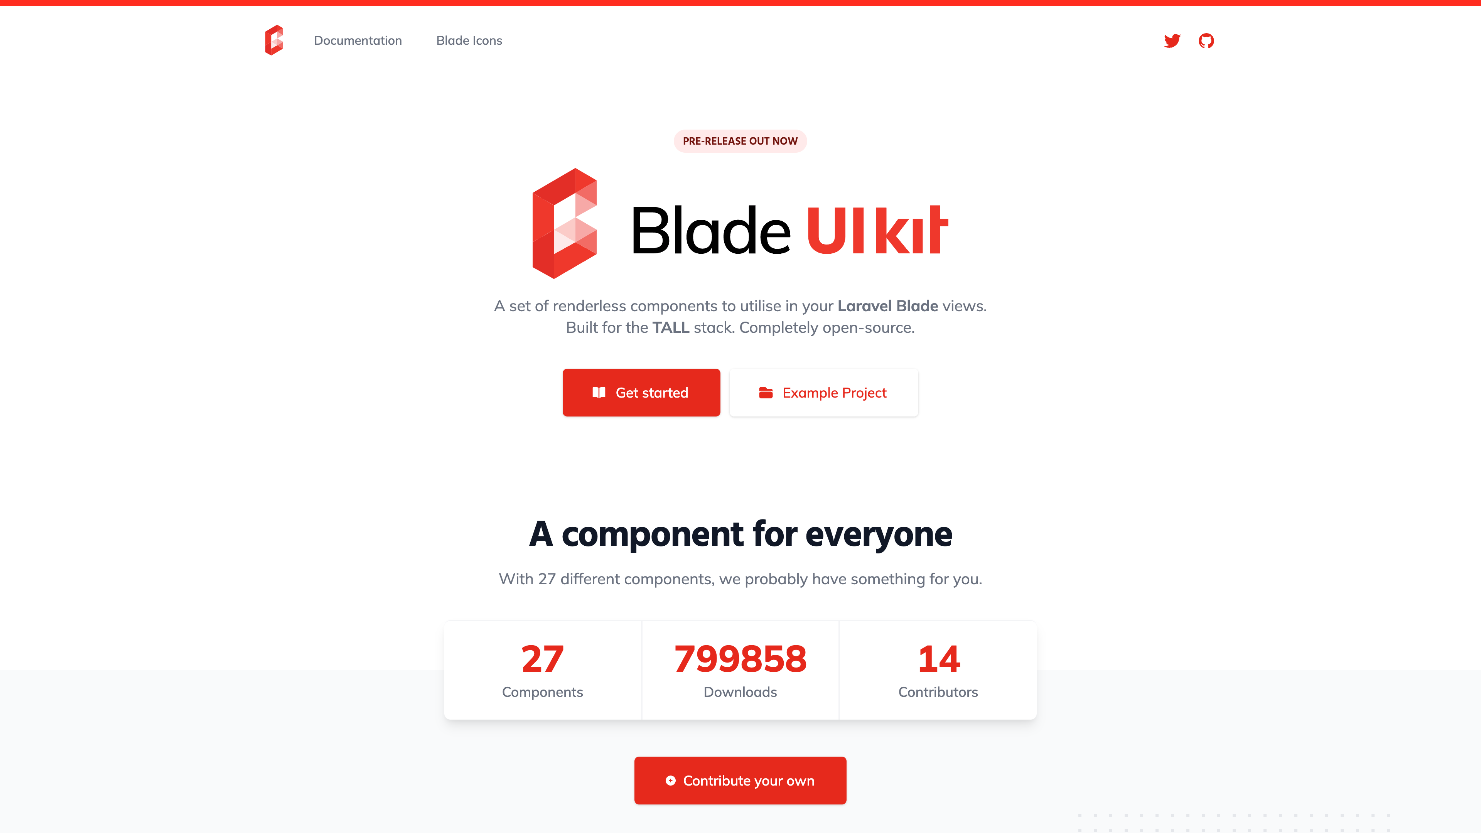Click the Blade UI Kit logo icon

pos(275,40)
